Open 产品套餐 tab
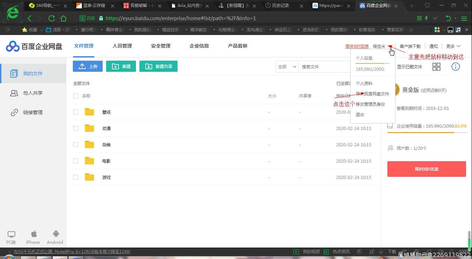Viewport: 472px width, 259px height. [238, 46]
